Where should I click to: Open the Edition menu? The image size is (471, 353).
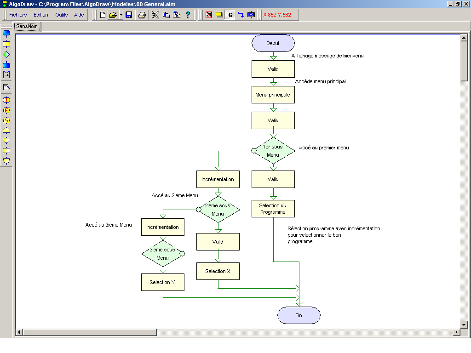(40, 15)
